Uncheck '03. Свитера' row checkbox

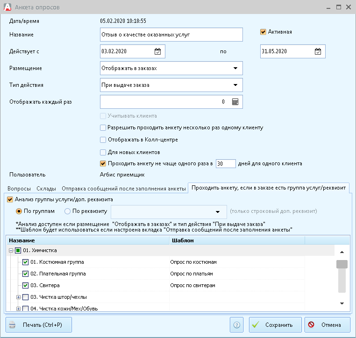(x=25, y=285)
